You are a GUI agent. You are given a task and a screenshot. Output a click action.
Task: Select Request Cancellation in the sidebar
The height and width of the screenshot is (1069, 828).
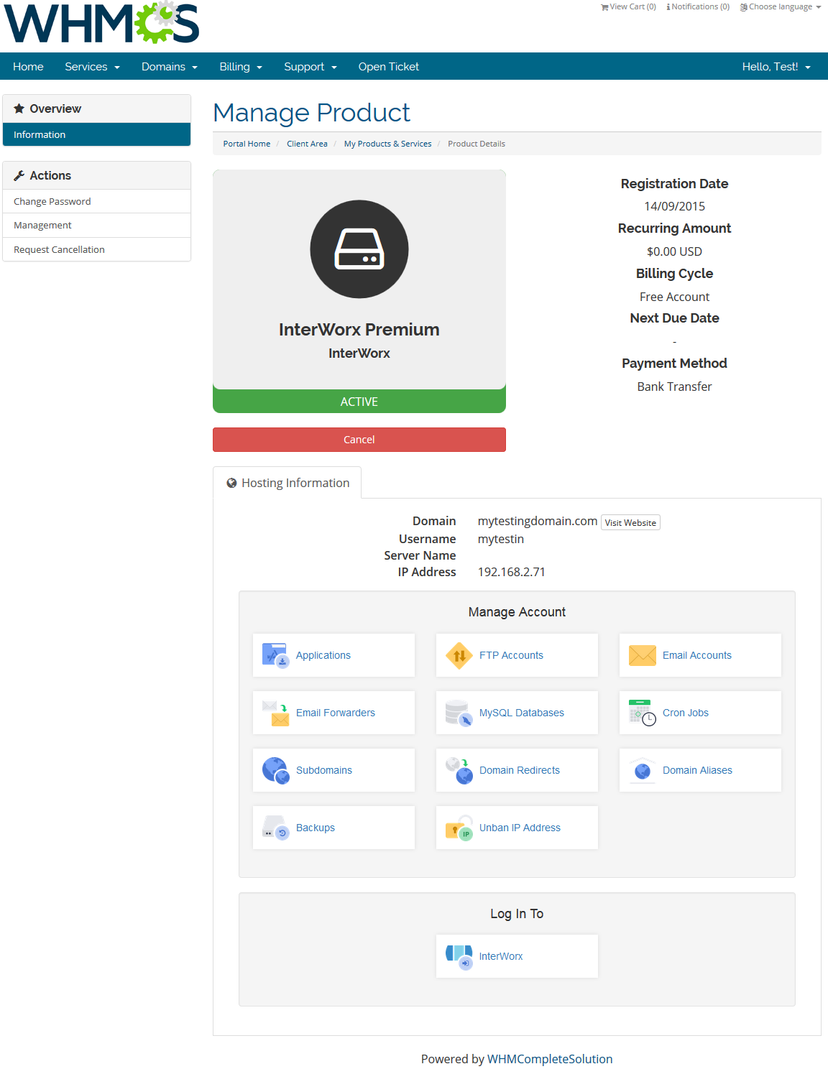coord(96,249)
